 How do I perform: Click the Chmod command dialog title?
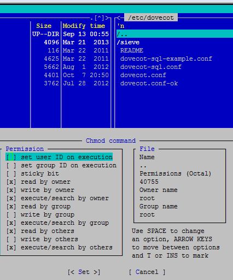point(111,141)
